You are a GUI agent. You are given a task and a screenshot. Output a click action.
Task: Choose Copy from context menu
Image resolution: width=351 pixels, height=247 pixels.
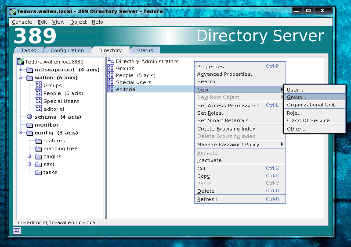point(240,176)
